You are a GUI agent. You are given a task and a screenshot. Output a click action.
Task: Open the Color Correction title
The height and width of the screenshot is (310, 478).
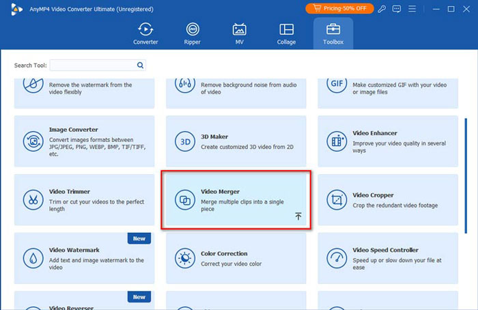pos(224,253)
